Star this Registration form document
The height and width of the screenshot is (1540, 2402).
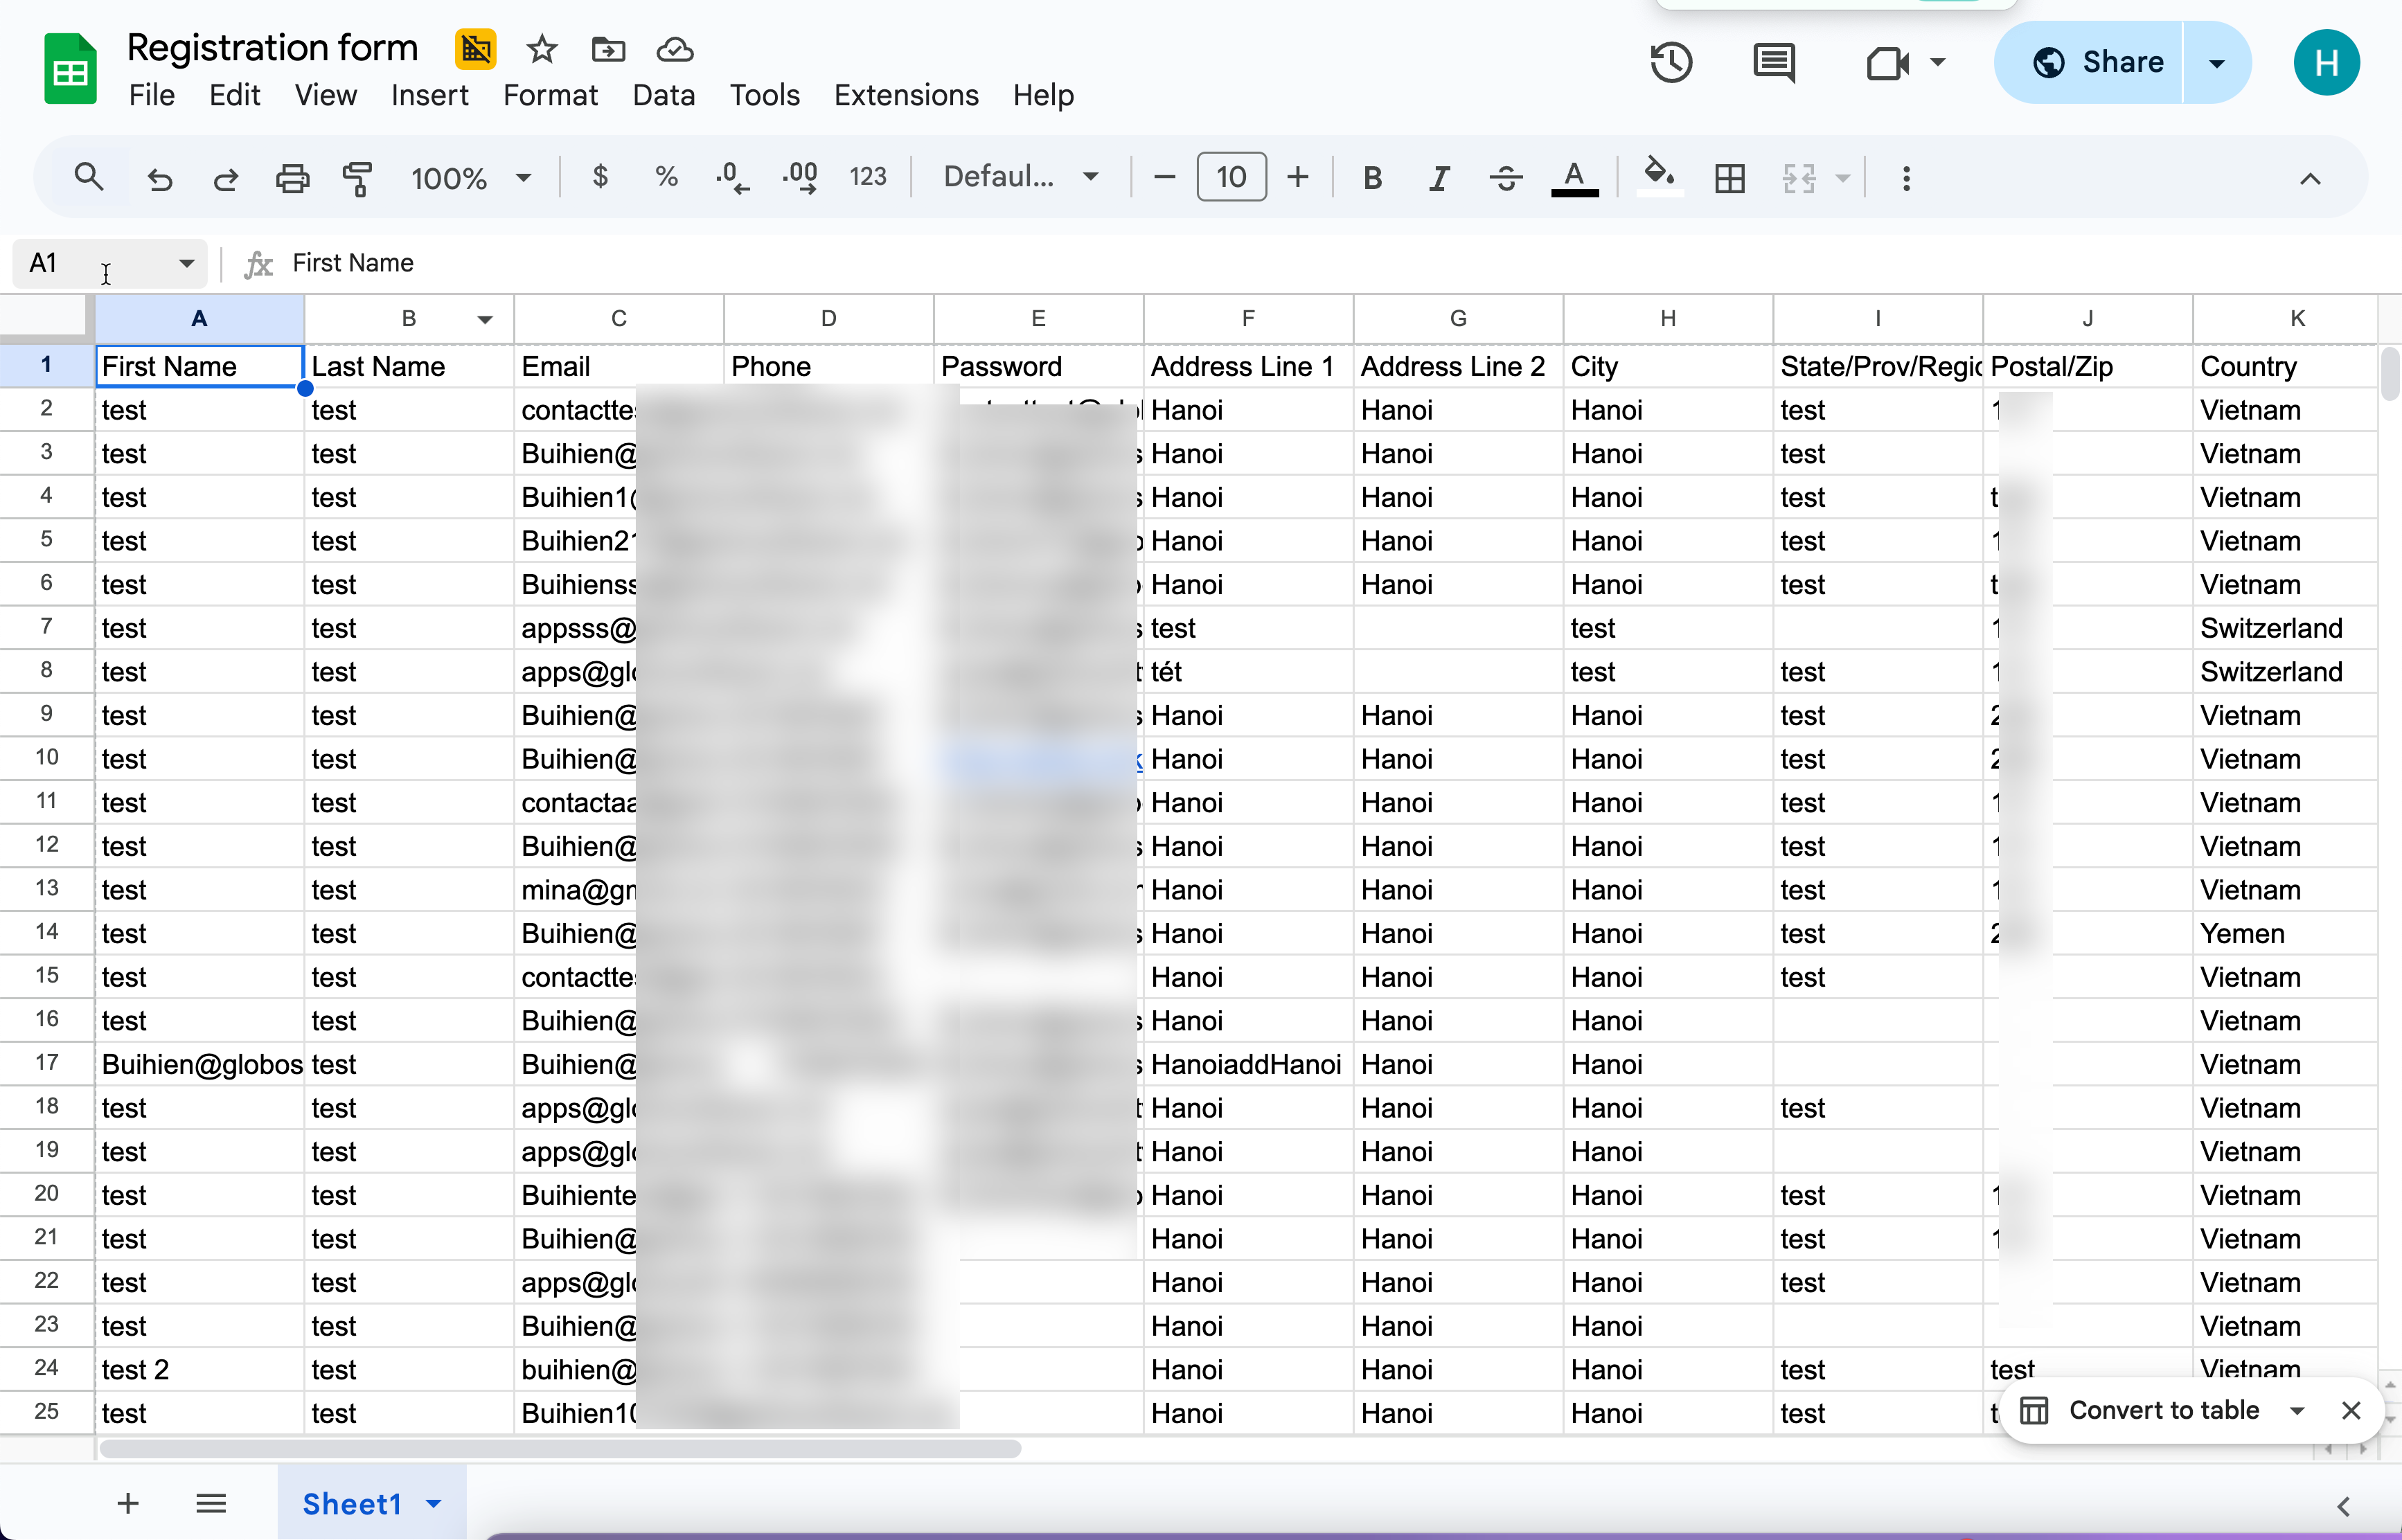coord(541,49)
